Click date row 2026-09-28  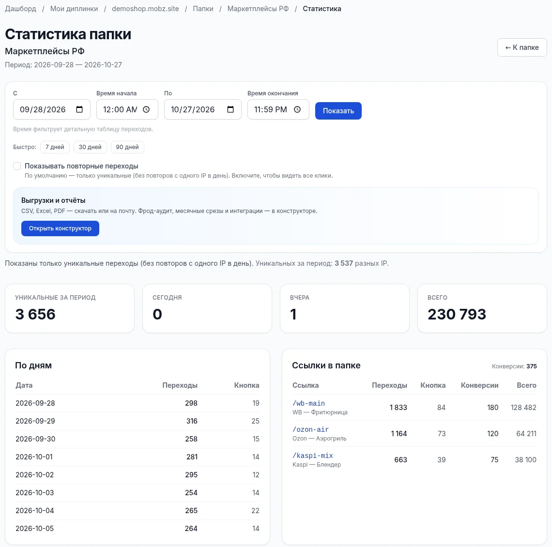pyautogui.click(x=138, y=403)
